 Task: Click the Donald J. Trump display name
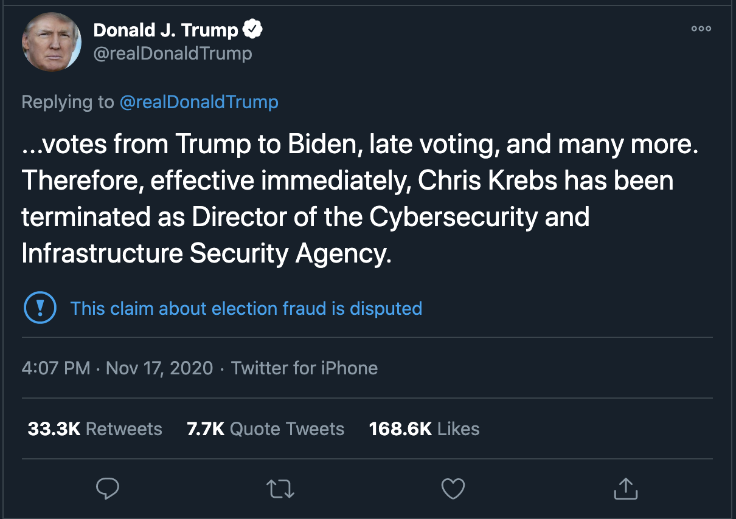[165, 30]
